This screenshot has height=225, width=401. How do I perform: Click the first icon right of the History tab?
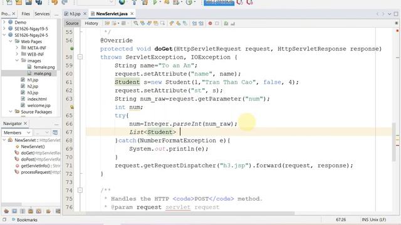tap(107, 23)
